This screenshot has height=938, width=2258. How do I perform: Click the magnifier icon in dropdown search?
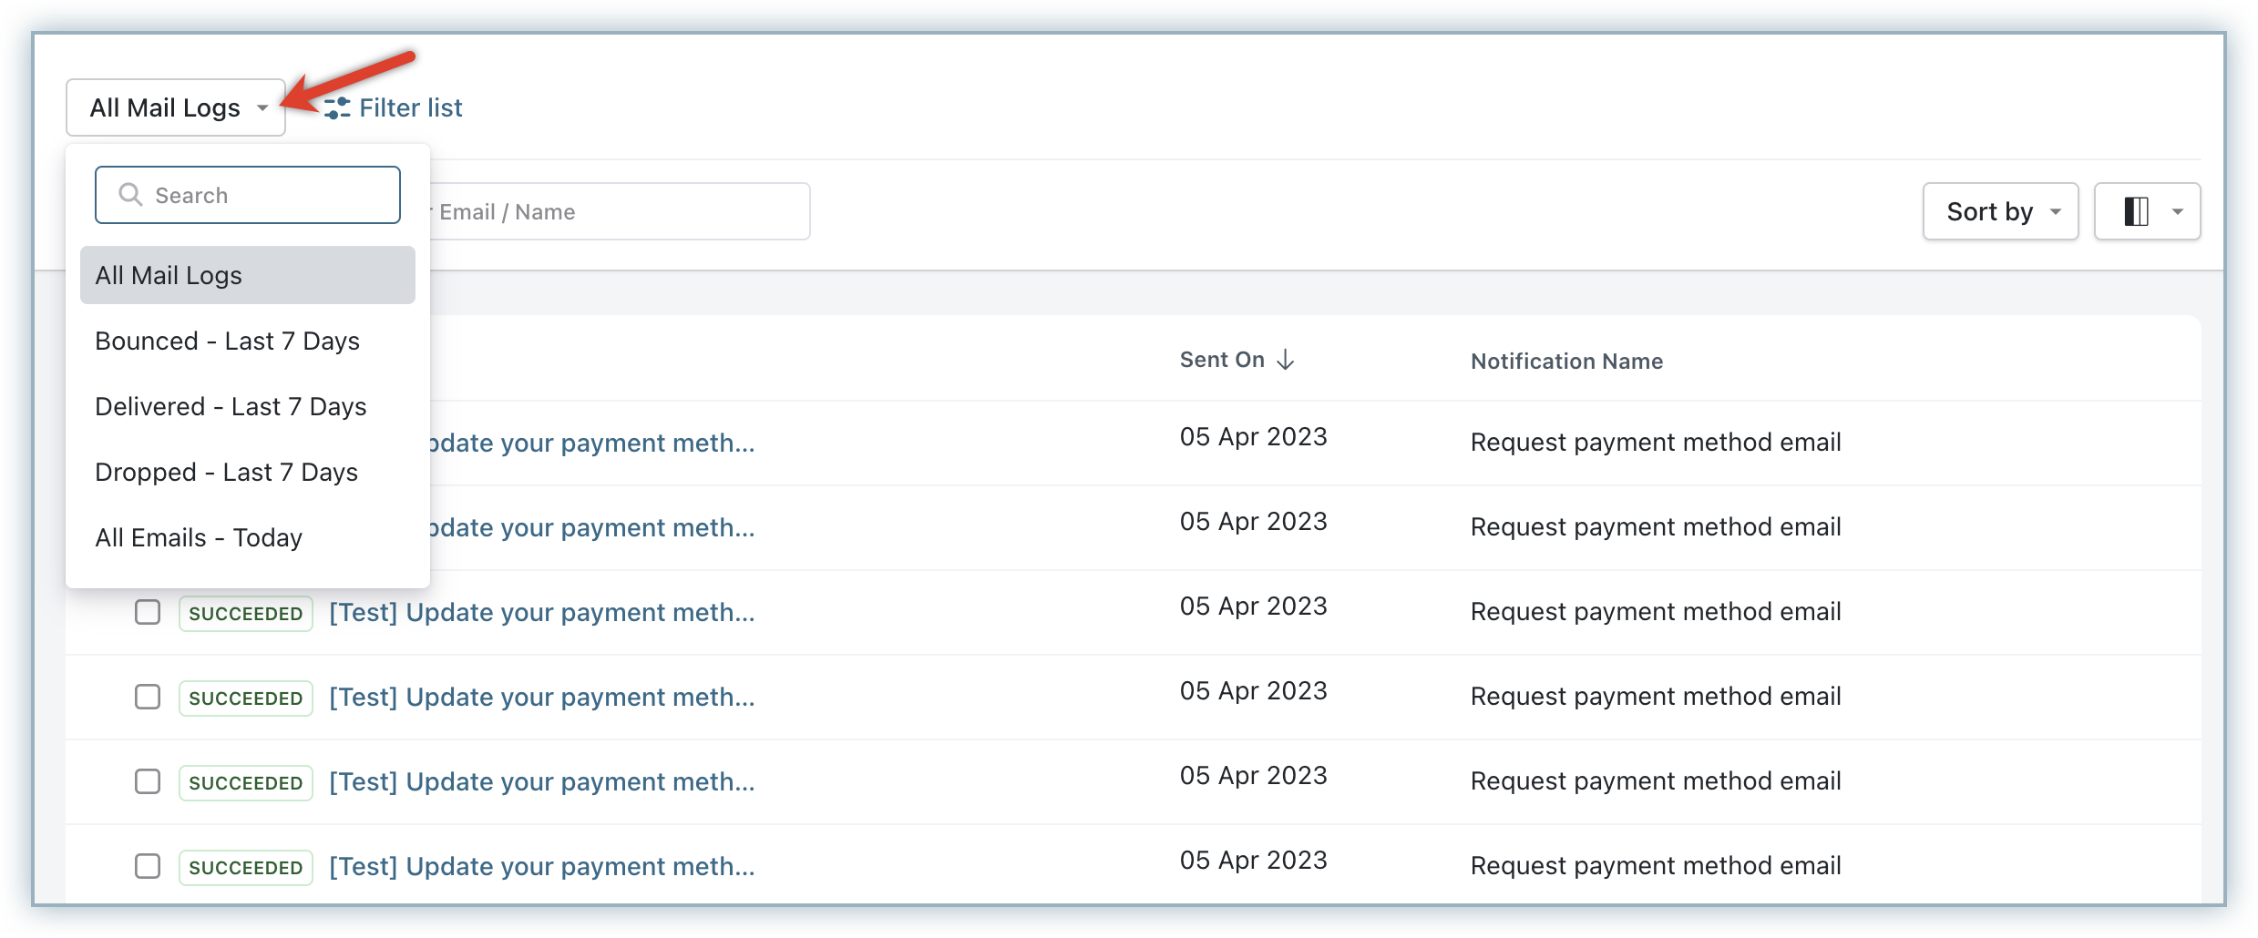coord(130,195)
